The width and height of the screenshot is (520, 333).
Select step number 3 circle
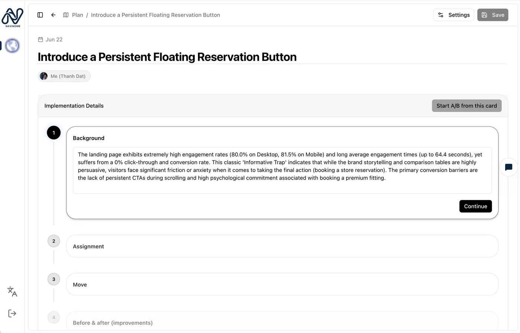(x=54, y=279)
